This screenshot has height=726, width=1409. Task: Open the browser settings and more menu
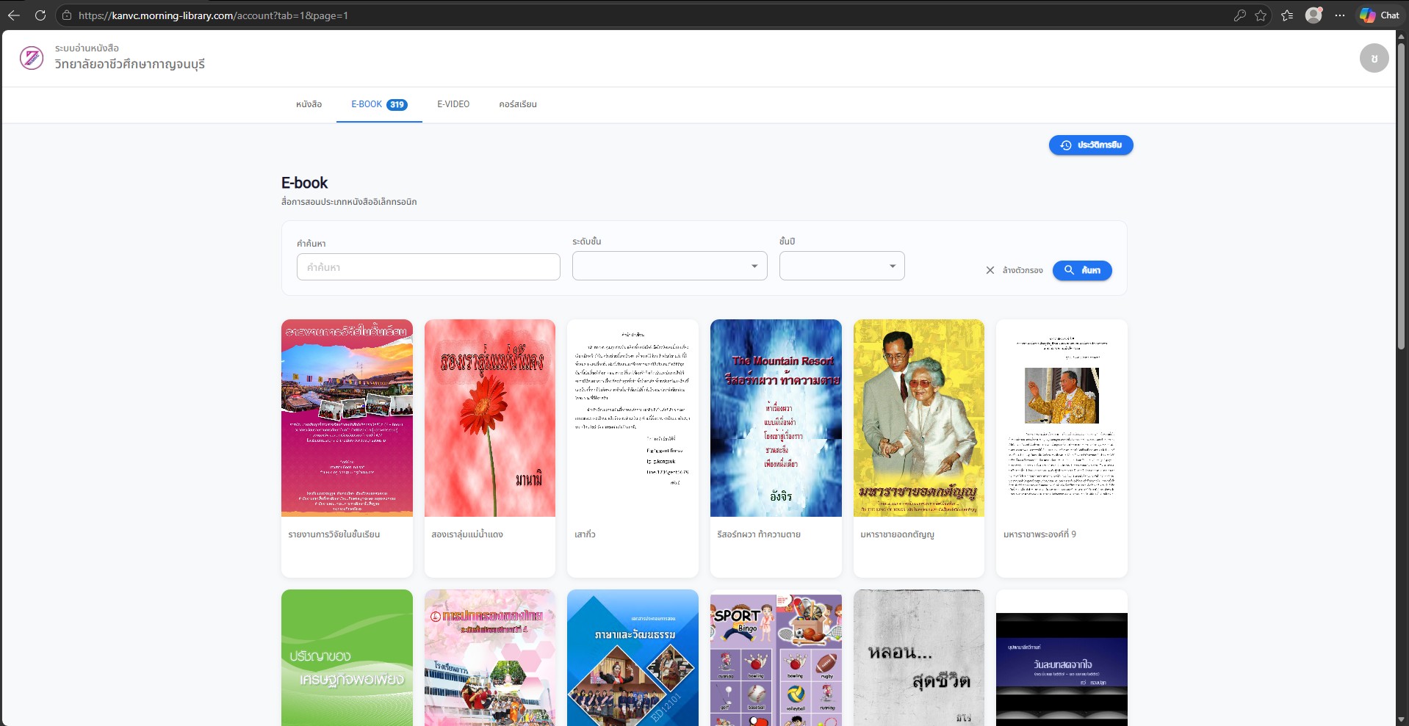(x=1340, y=15)
